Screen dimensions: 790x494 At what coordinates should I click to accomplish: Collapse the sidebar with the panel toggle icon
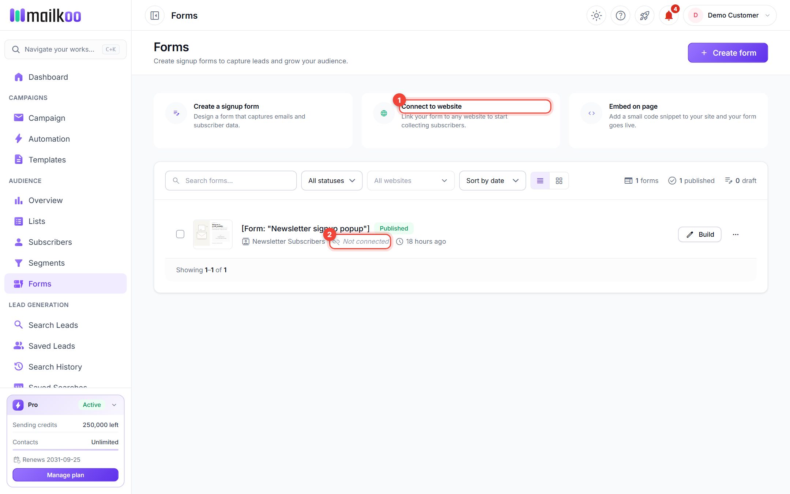point(155,15)
